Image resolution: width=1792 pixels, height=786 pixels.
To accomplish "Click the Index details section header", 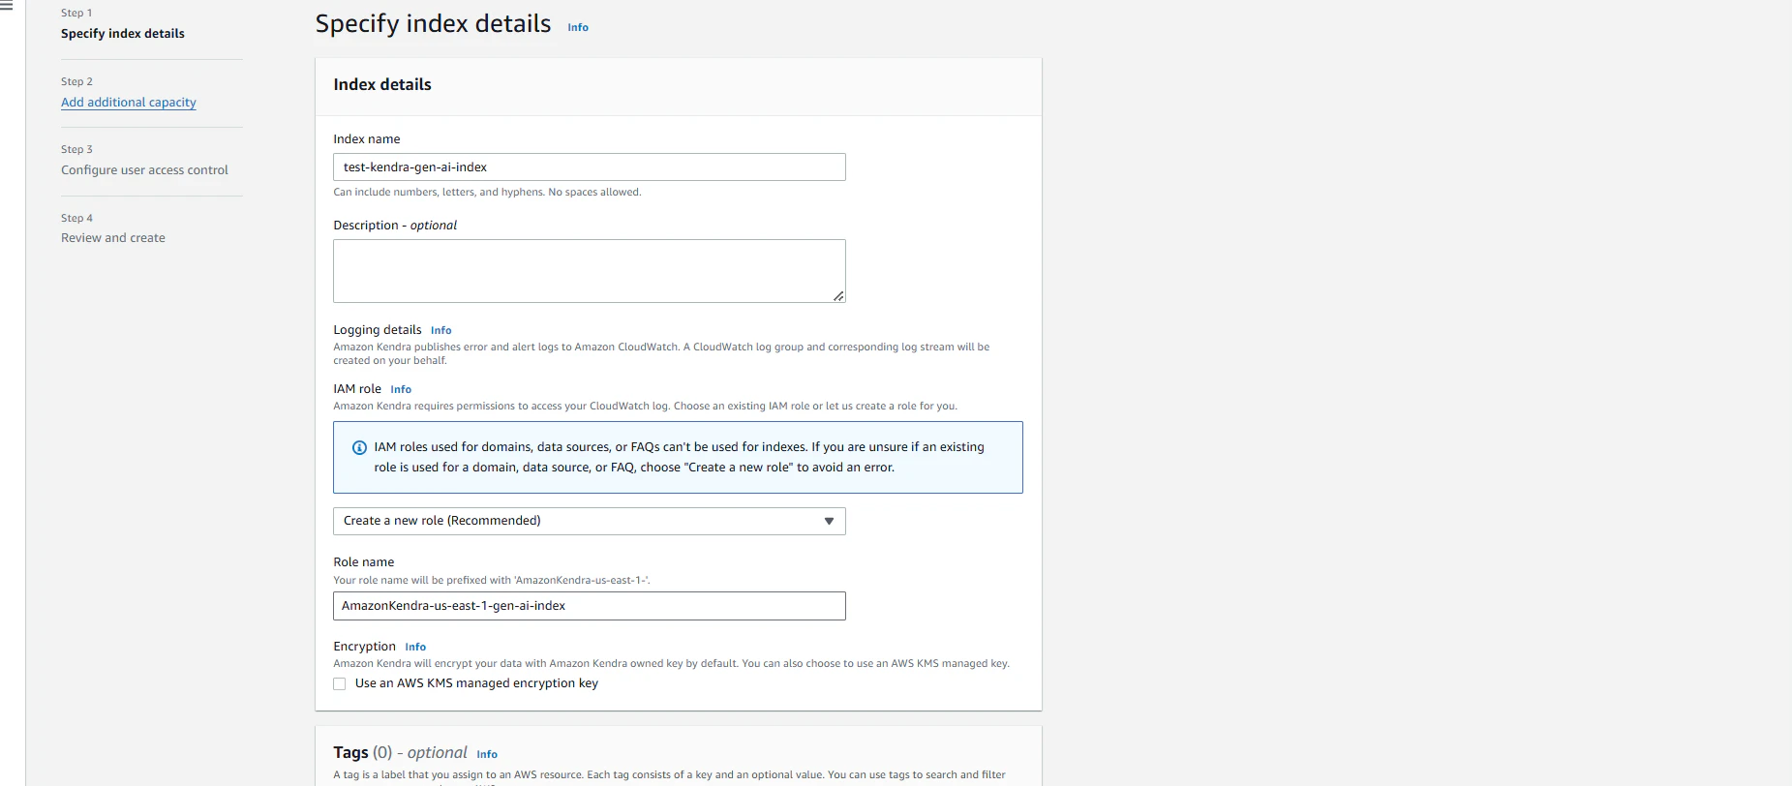I will [382, 84].
